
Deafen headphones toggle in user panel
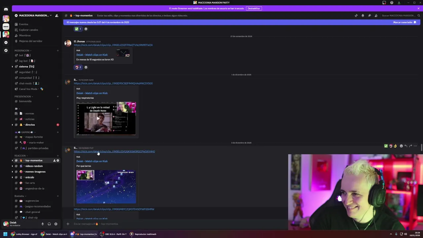pyautogui.click(x=49, y=224)
